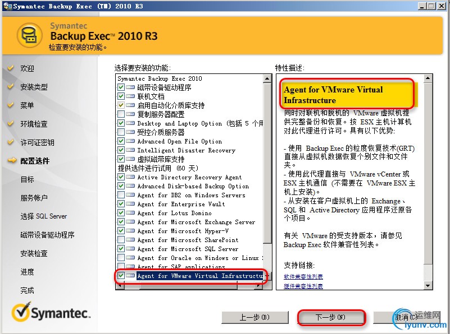The height and width of the screenshot is (334, 450).
Task: Minimize the installer window
Action: pyautogui.click(x=422, y=6)
